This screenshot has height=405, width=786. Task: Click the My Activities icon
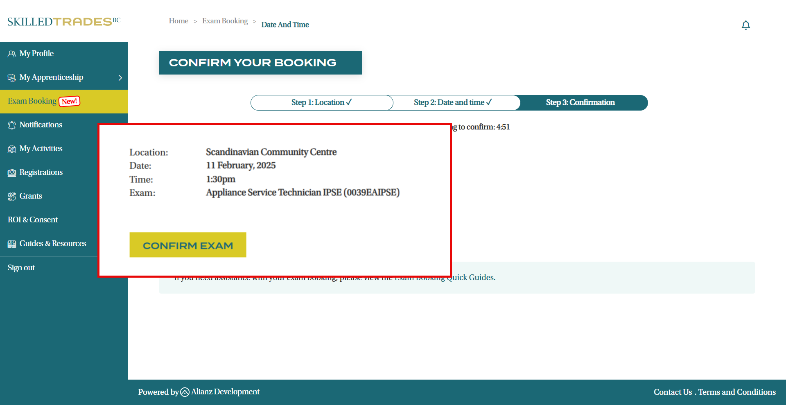(x=12, y=149)
